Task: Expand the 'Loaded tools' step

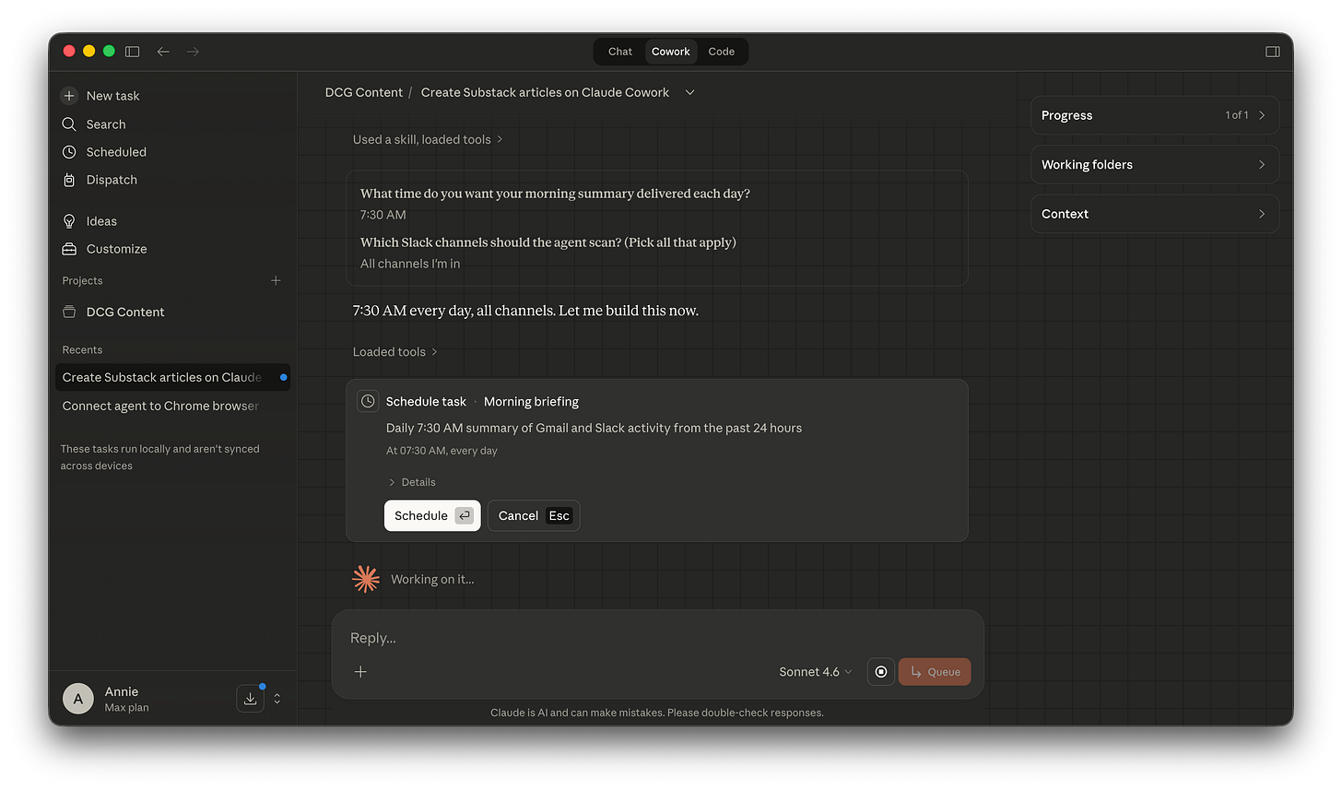Action: pyautogui.click(x=394, y=352)
